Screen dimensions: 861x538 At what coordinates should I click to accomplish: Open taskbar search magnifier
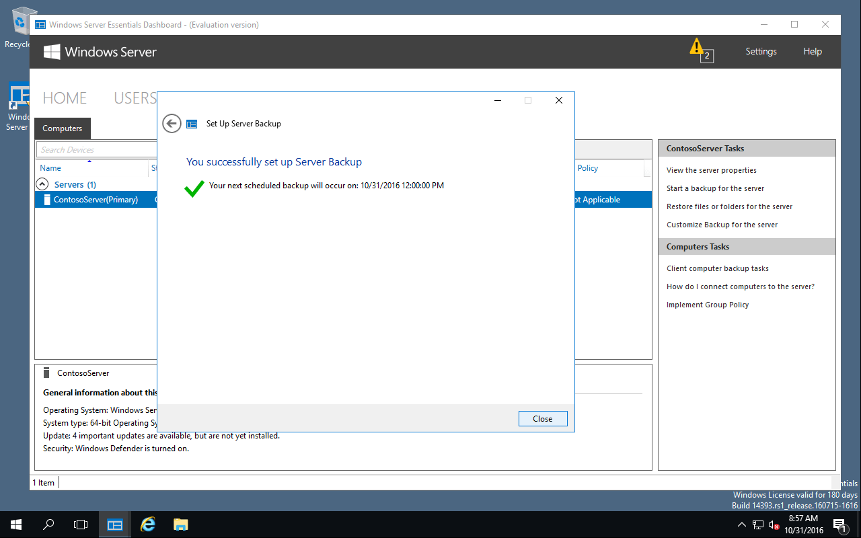click(48, 525)
